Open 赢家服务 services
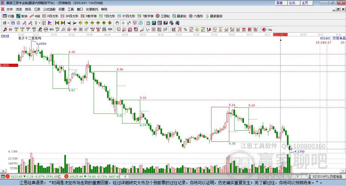The width and height of the screenshot is (346, 186). click(x=214, y=16)
